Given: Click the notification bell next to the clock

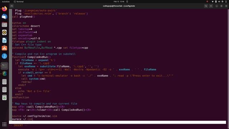Looking at the screenshot, I should point(127,1).
